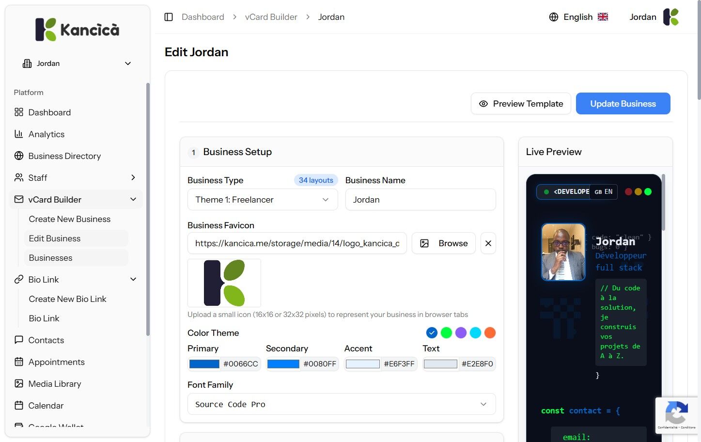701x442 pixels.
Task: Open the Secondary color picker swatch
Action: pos(283,364)
